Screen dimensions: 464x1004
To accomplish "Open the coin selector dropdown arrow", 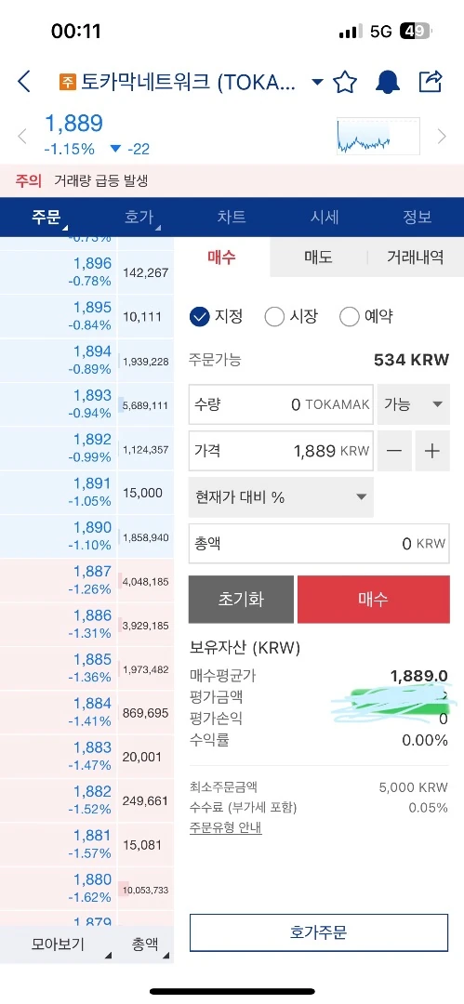I will click(x=317, y=82).
